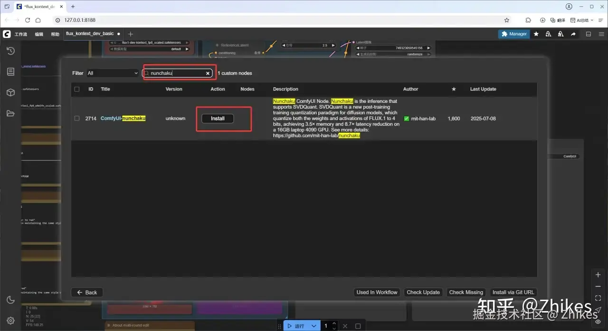Click the nunchaku search input field
Screen dimensions: 608x331
tap(177, 74)
